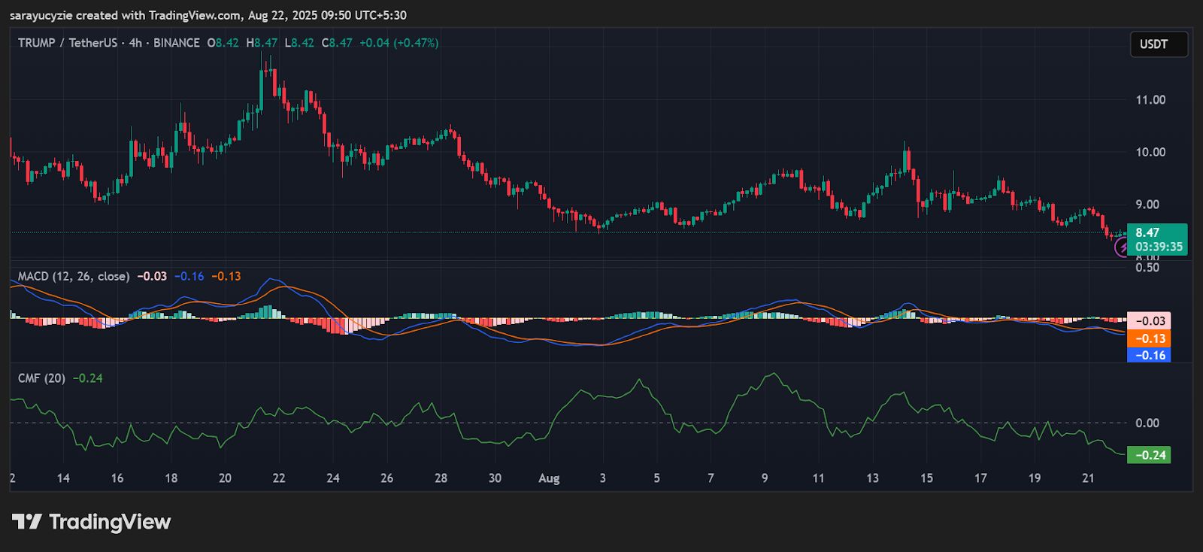This screenshot has height=552, width=1203.
Task: Click the high value H8.47
Action: (262, 43)
